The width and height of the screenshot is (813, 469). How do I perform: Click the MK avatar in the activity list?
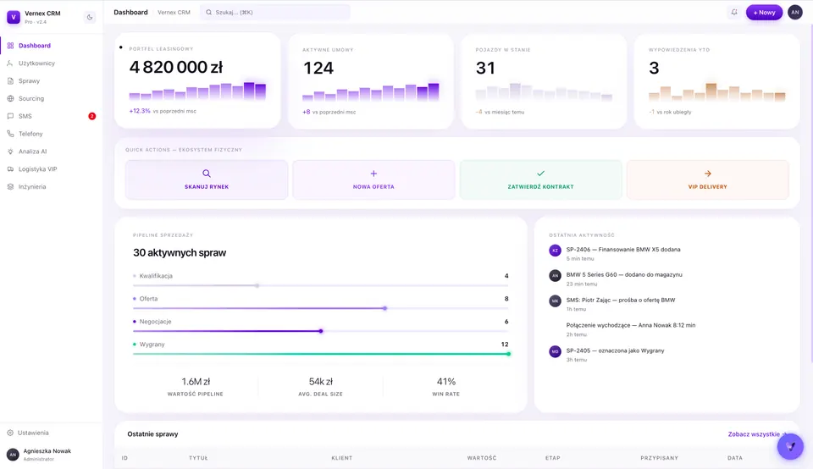[555, 301]
